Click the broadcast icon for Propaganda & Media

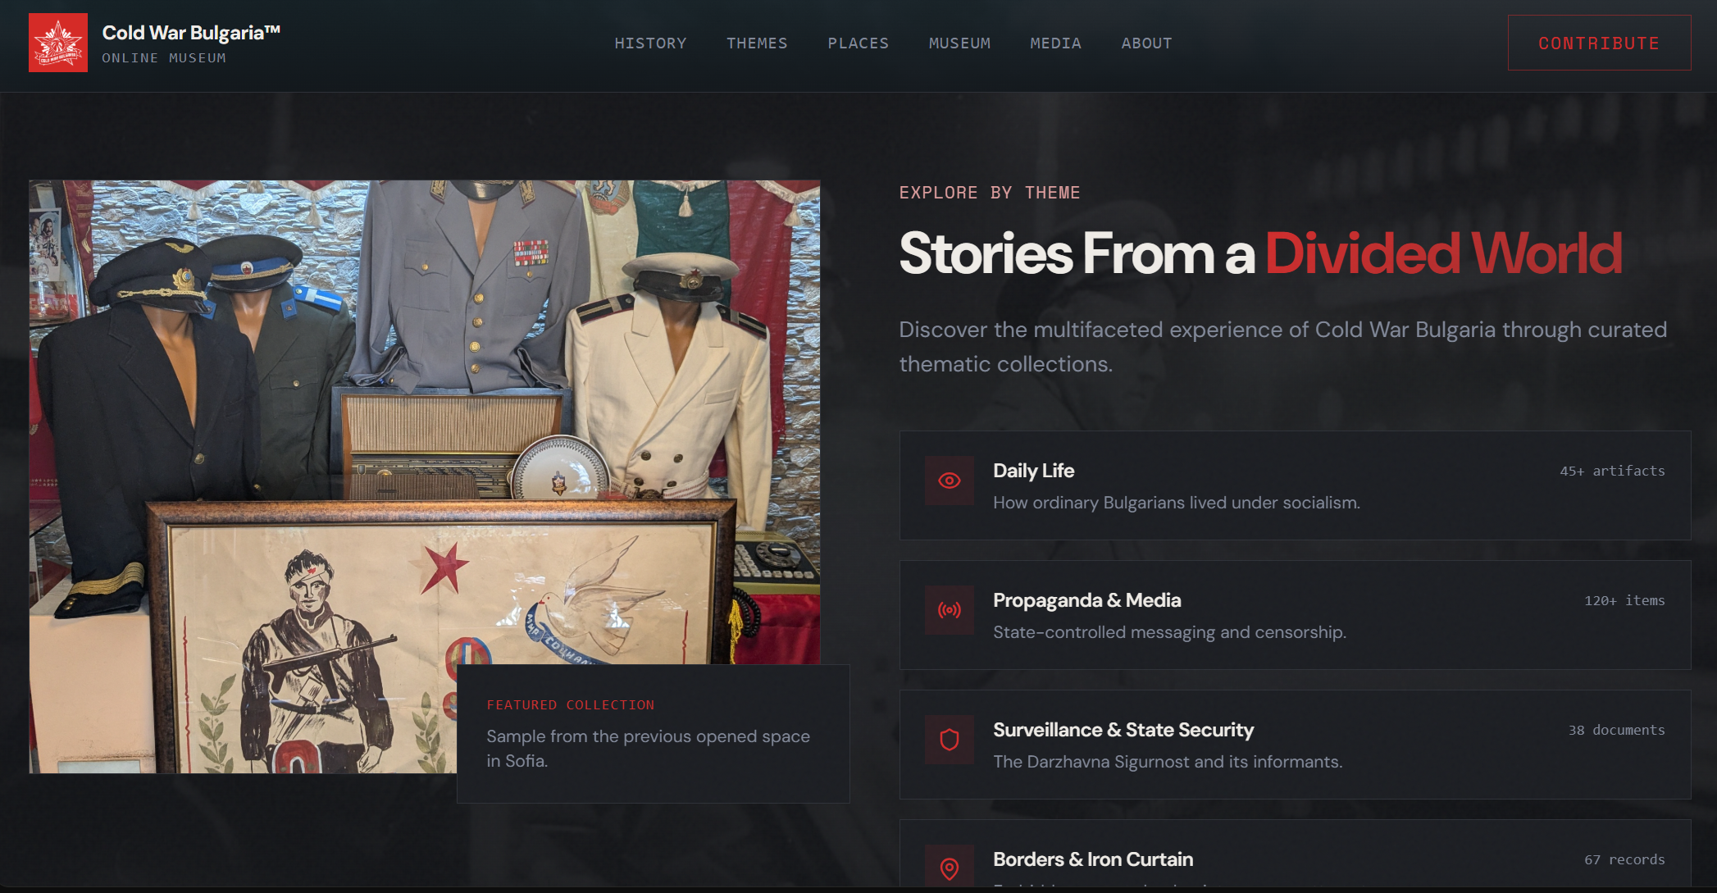(949, 610)
